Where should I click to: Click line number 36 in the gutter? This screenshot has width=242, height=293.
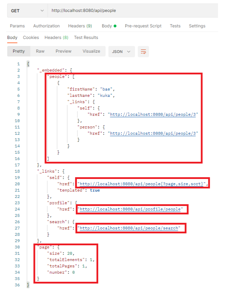[x=17, y=285]
